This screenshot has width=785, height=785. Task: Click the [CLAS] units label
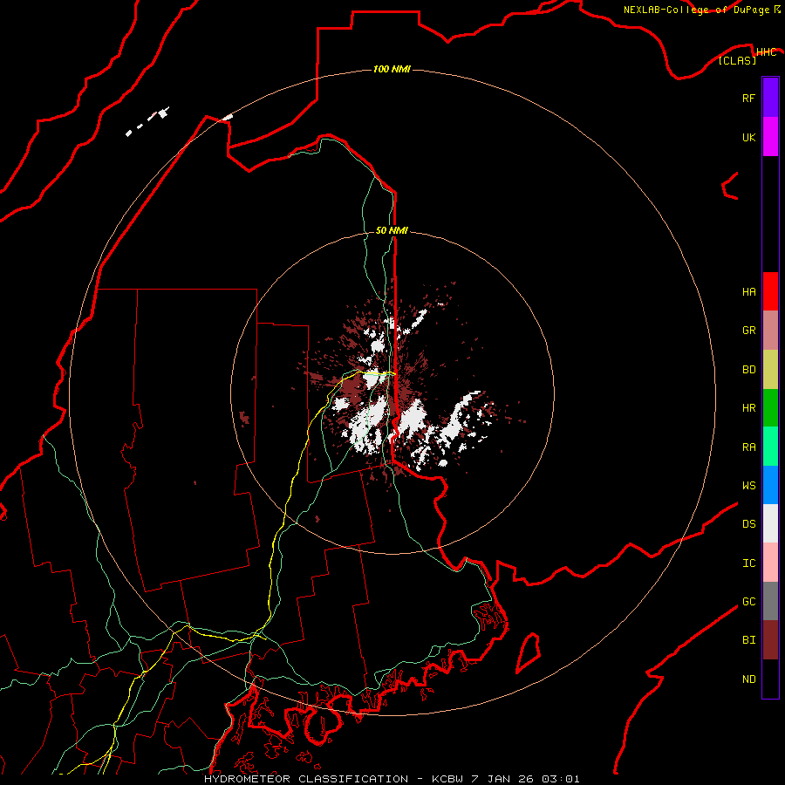tap(737, 60)
